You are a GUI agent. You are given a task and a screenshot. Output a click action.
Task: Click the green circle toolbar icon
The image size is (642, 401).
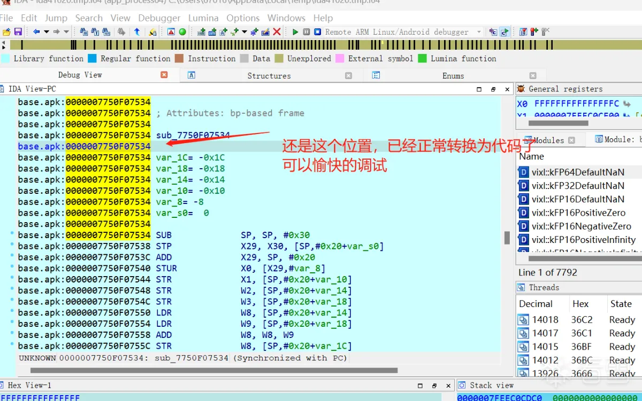coord(182,32)
